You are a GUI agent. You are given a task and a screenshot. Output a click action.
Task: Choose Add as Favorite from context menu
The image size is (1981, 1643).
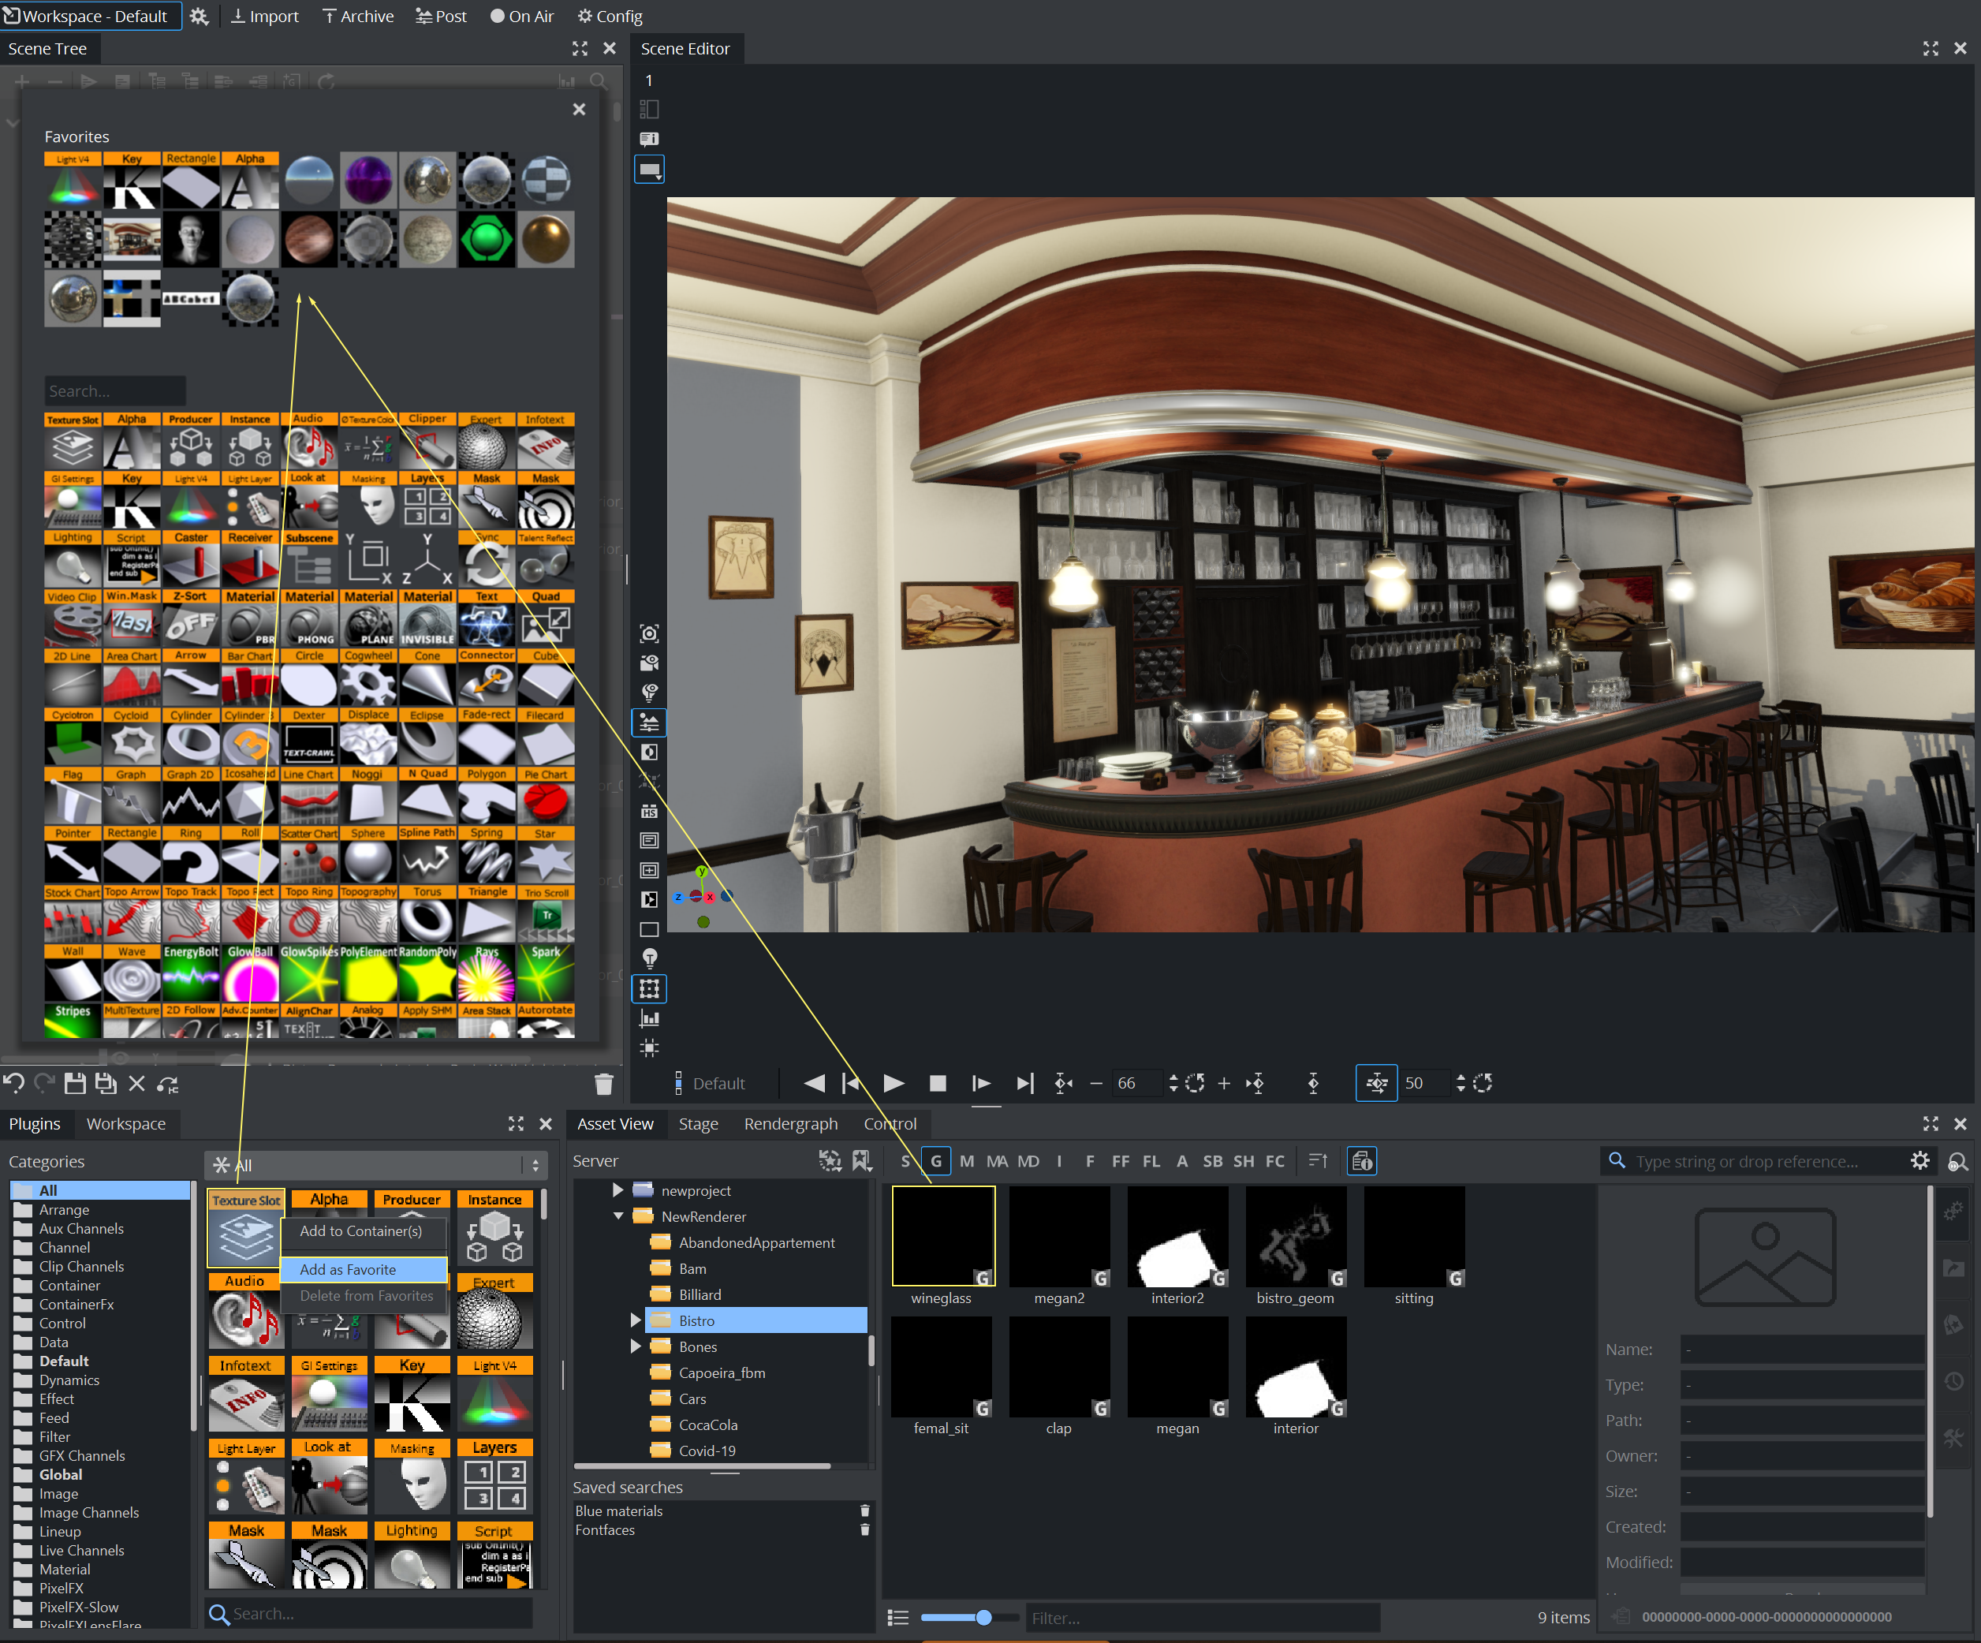pos(364,1269)
